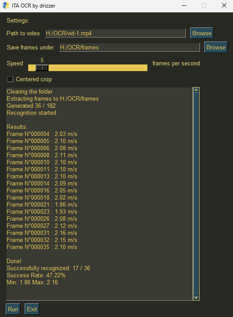Click result line for Frame N°000011
233x317 pixels.
(42, 170)
